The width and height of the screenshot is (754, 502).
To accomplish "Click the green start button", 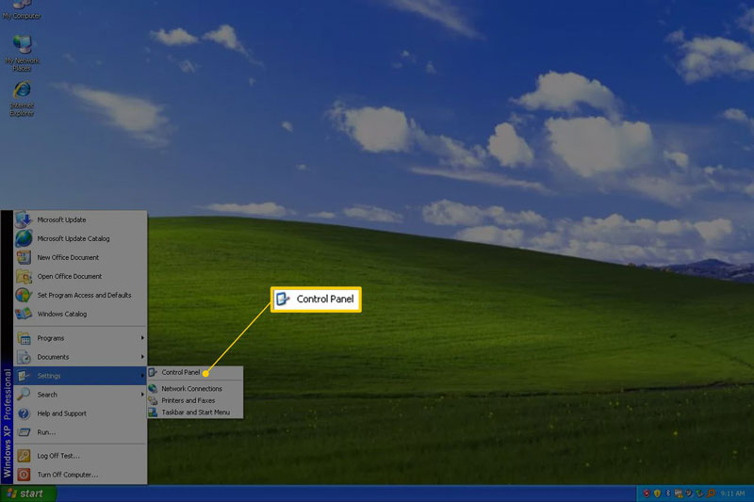I will 28,494.
